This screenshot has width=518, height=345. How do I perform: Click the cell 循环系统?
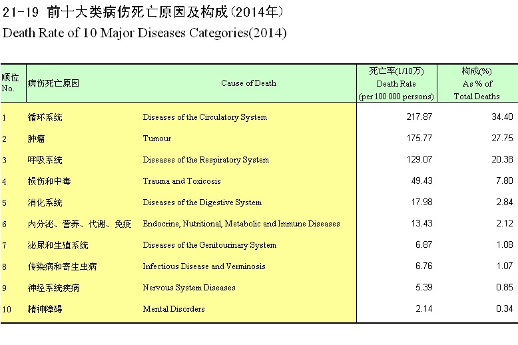(x=45, y=117)
